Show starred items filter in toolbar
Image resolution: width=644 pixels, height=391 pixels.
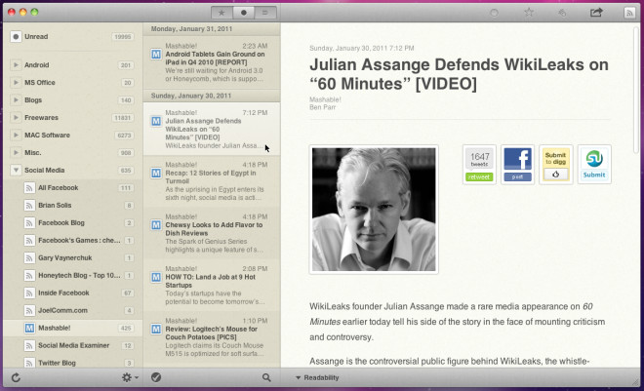[x=221, y=13]
